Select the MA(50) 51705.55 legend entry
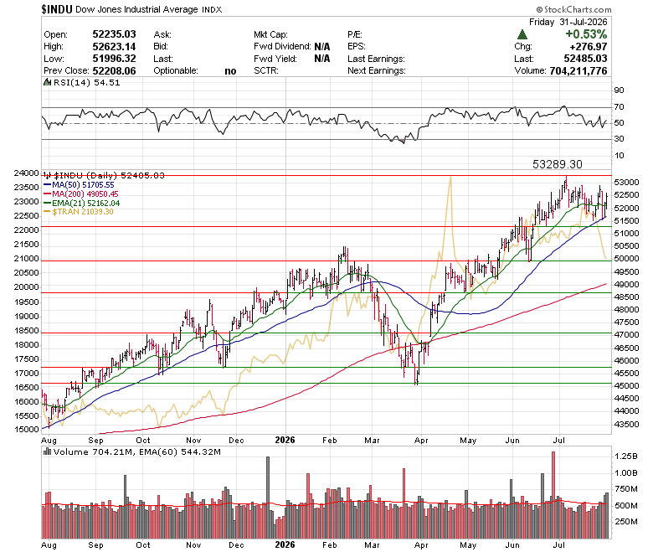653x552 pixels. click(x=79, y=185)
